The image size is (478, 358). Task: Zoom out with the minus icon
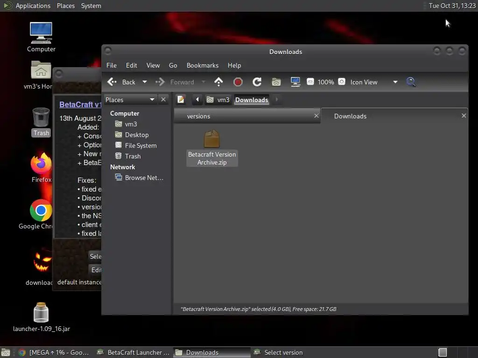point(310,82)
